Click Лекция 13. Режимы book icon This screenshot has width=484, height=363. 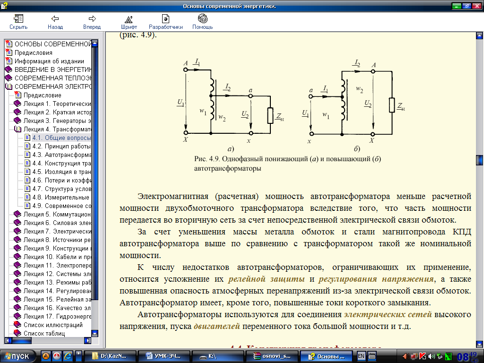click(x=17, y=282)
